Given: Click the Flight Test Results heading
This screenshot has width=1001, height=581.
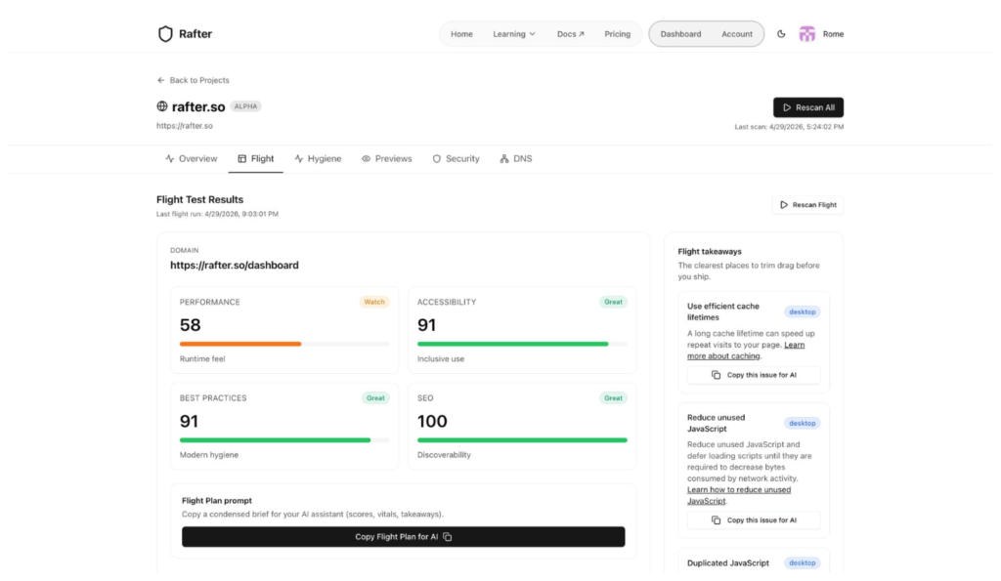Looking at the screenshot, I should (x=199, y=199).
